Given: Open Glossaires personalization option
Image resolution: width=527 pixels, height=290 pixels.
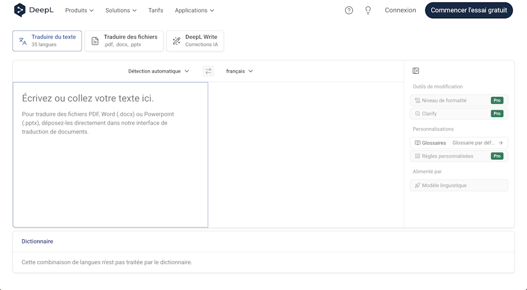Looking at the screenshot, I should pos(459,143).
